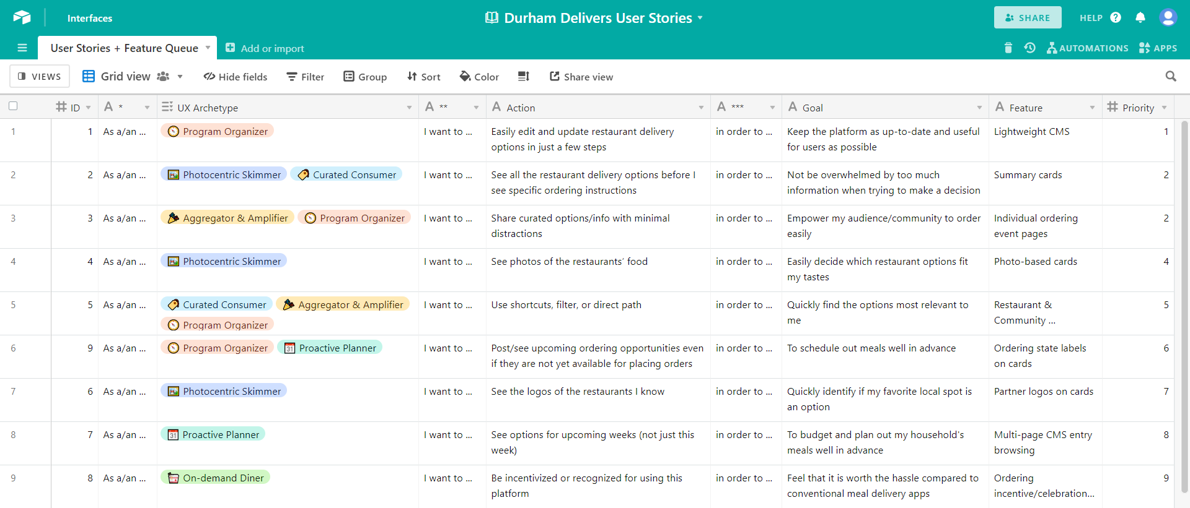Click the Sort toolbar option
Screen dimensions: 1190x508
click(x=424, y=77)
